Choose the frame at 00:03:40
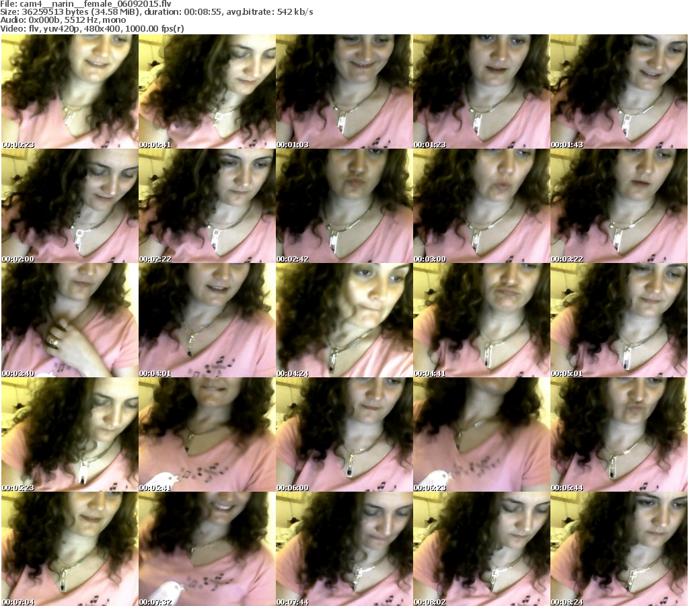Screen dimensions: 689x606 [x=70, y=320]
